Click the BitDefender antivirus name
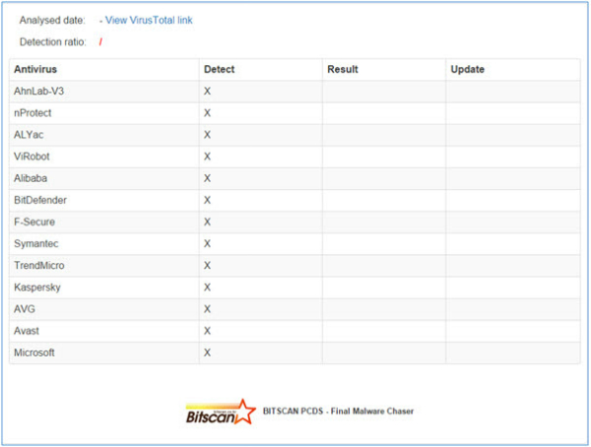 40,200
